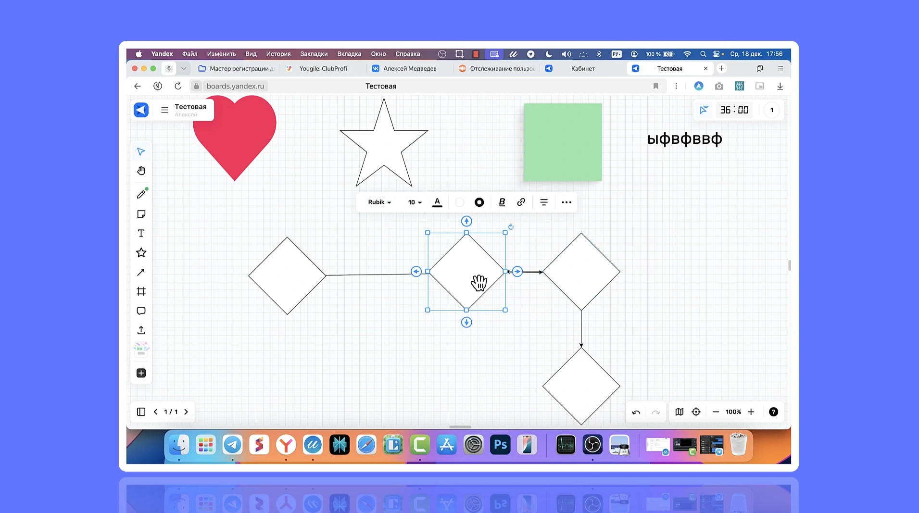
Task: Toggle the minimap view
Action: (679, 412)
